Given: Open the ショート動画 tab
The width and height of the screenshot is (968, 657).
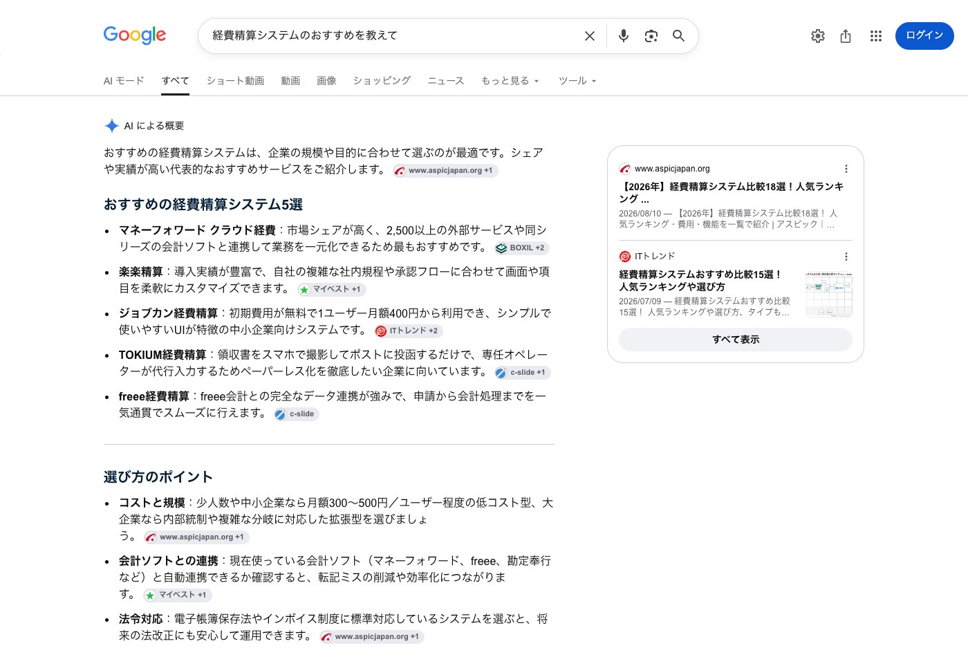Looking at the screenshot, I should click(x=235, y=81).
